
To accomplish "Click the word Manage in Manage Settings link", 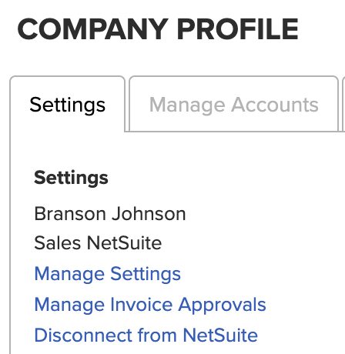I will pyautogui.click(x=69, y=274).
